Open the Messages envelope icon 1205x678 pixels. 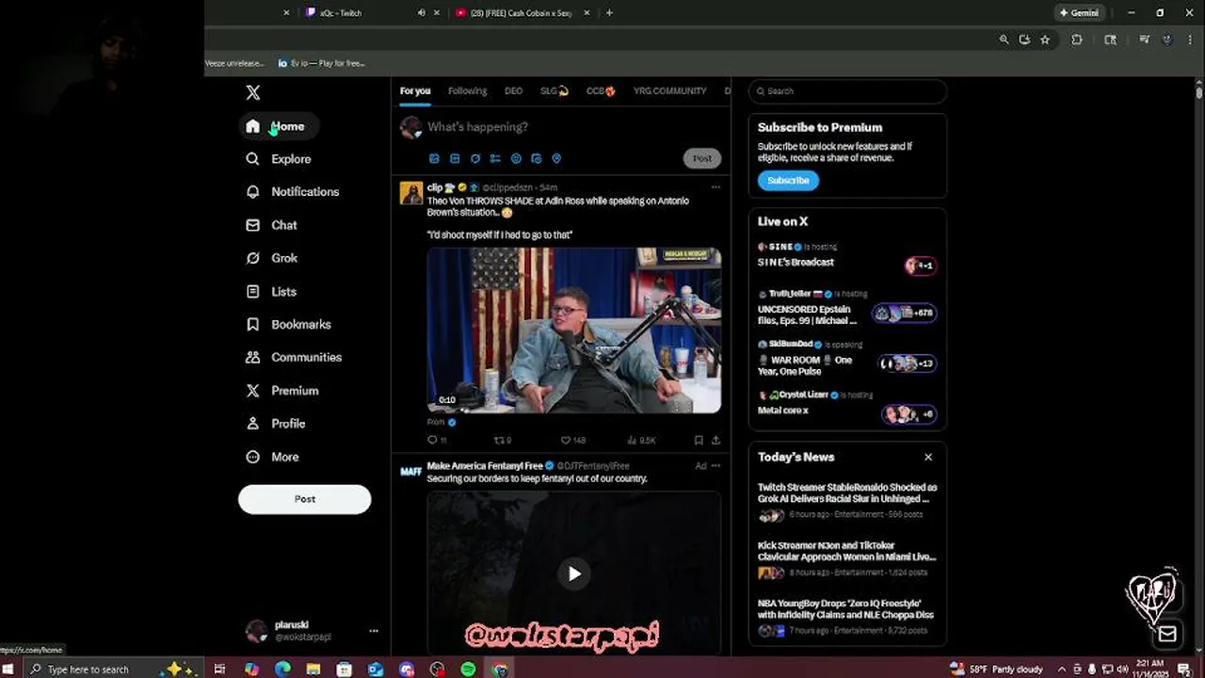(1167, 635)
